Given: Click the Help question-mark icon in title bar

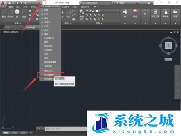Looking at the screenshot, I should (x=149, y=3).
